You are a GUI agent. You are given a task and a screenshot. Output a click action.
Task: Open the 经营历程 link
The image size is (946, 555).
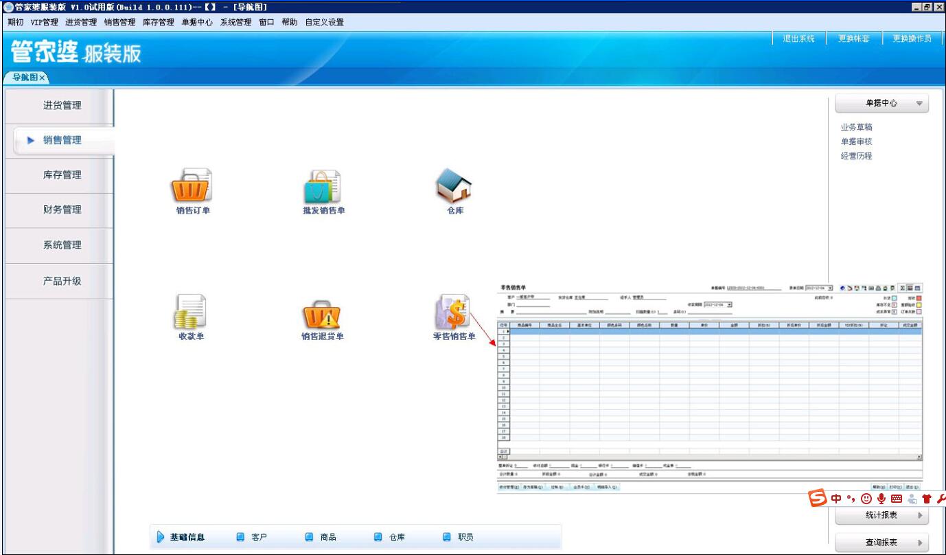click(x=857, y=156)
